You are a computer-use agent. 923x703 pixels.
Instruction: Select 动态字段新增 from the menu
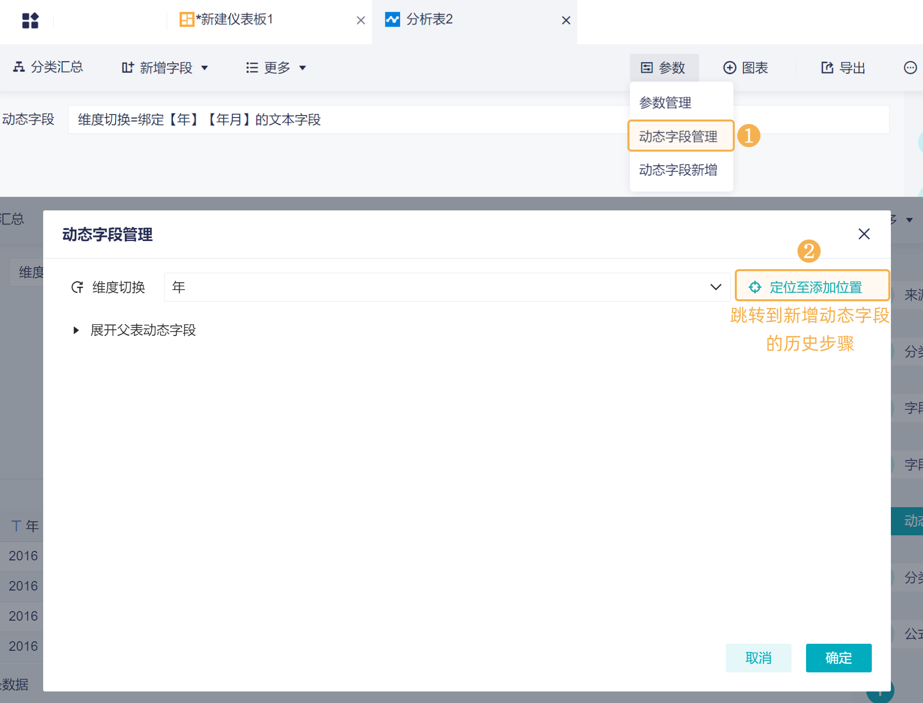[678, 170]
